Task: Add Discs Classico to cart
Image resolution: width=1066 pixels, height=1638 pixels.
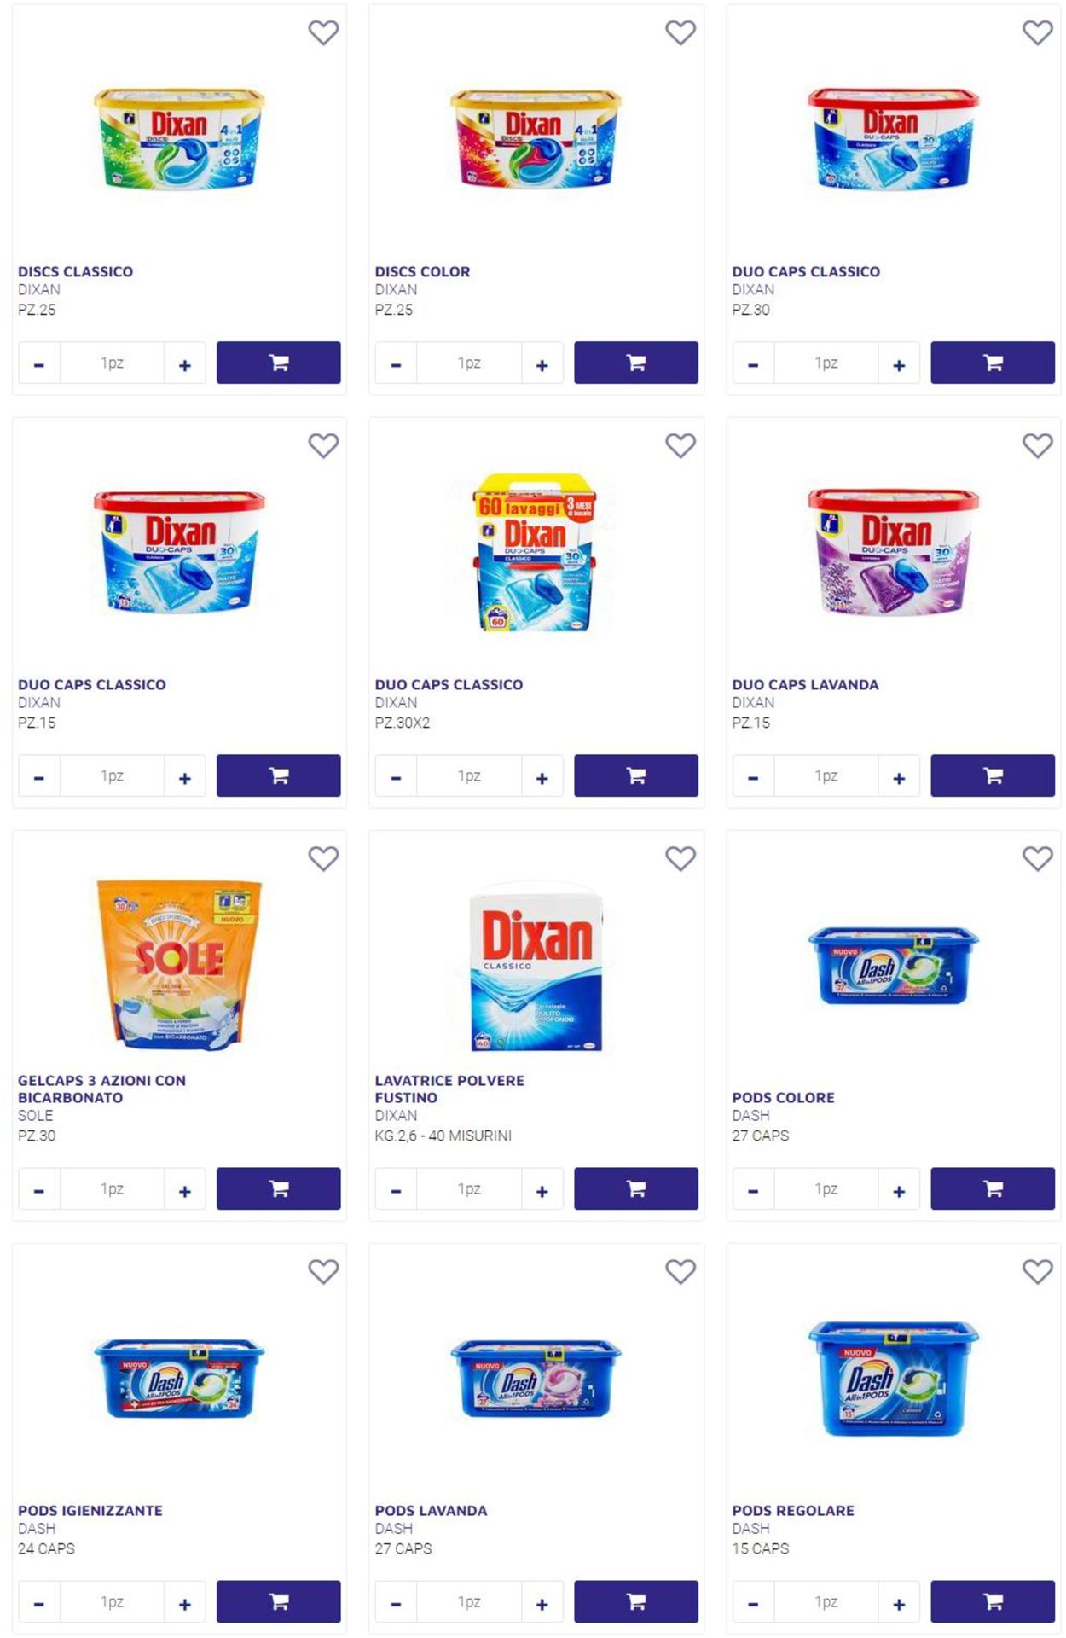Action: pyautogui.click(x=279, y=363)
